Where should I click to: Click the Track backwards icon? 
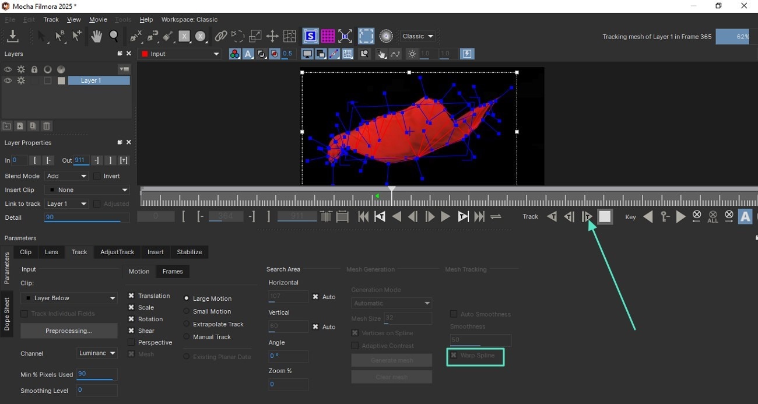tap(552, 217)
